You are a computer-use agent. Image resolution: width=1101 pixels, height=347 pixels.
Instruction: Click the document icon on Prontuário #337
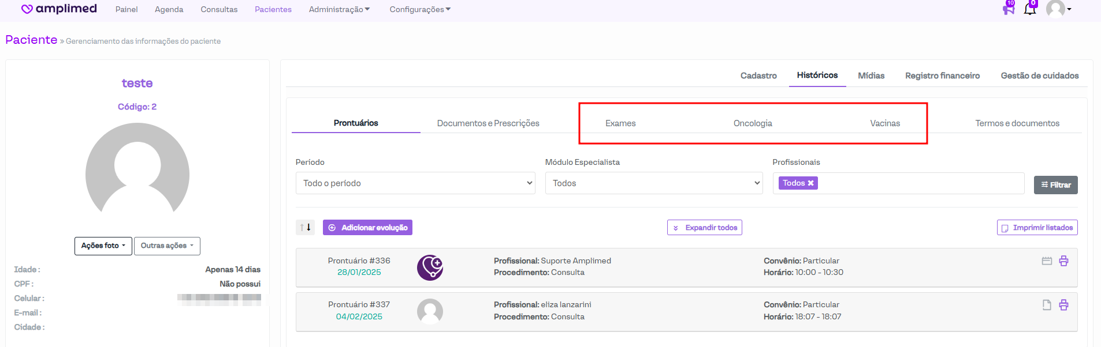pyautogui.click(x=1047, y=305)
